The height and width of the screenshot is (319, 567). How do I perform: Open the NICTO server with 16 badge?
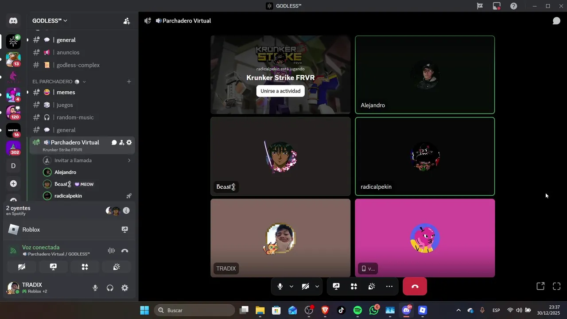click(13, 130)
